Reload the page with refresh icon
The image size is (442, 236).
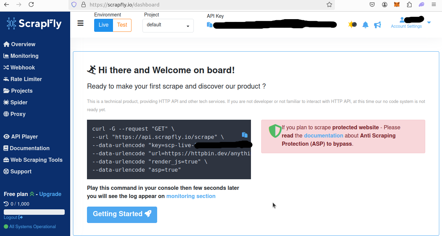point(31,4)
